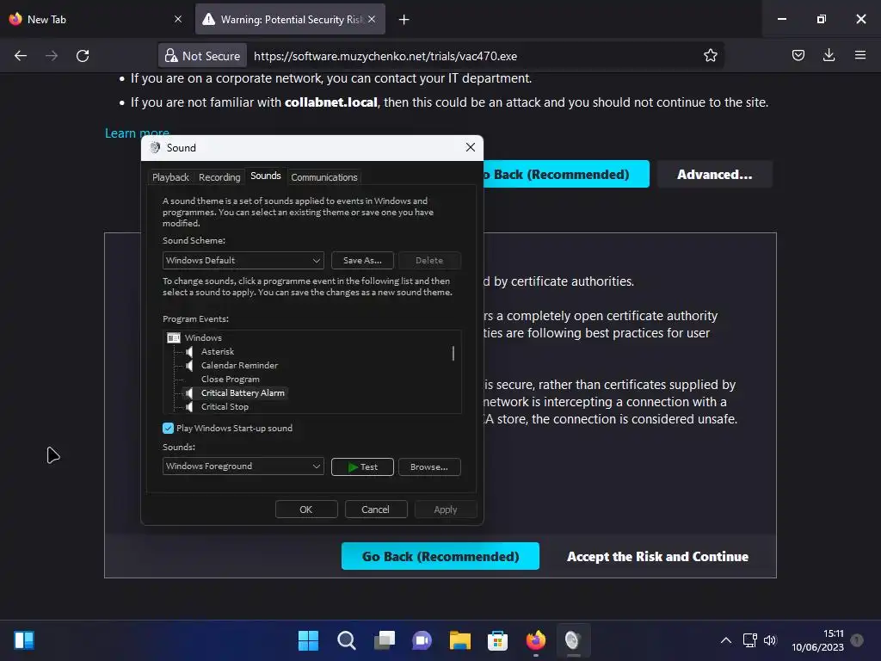Click Browse... to choose a sound
Screen dimensions: 881x661
(429, 467)
